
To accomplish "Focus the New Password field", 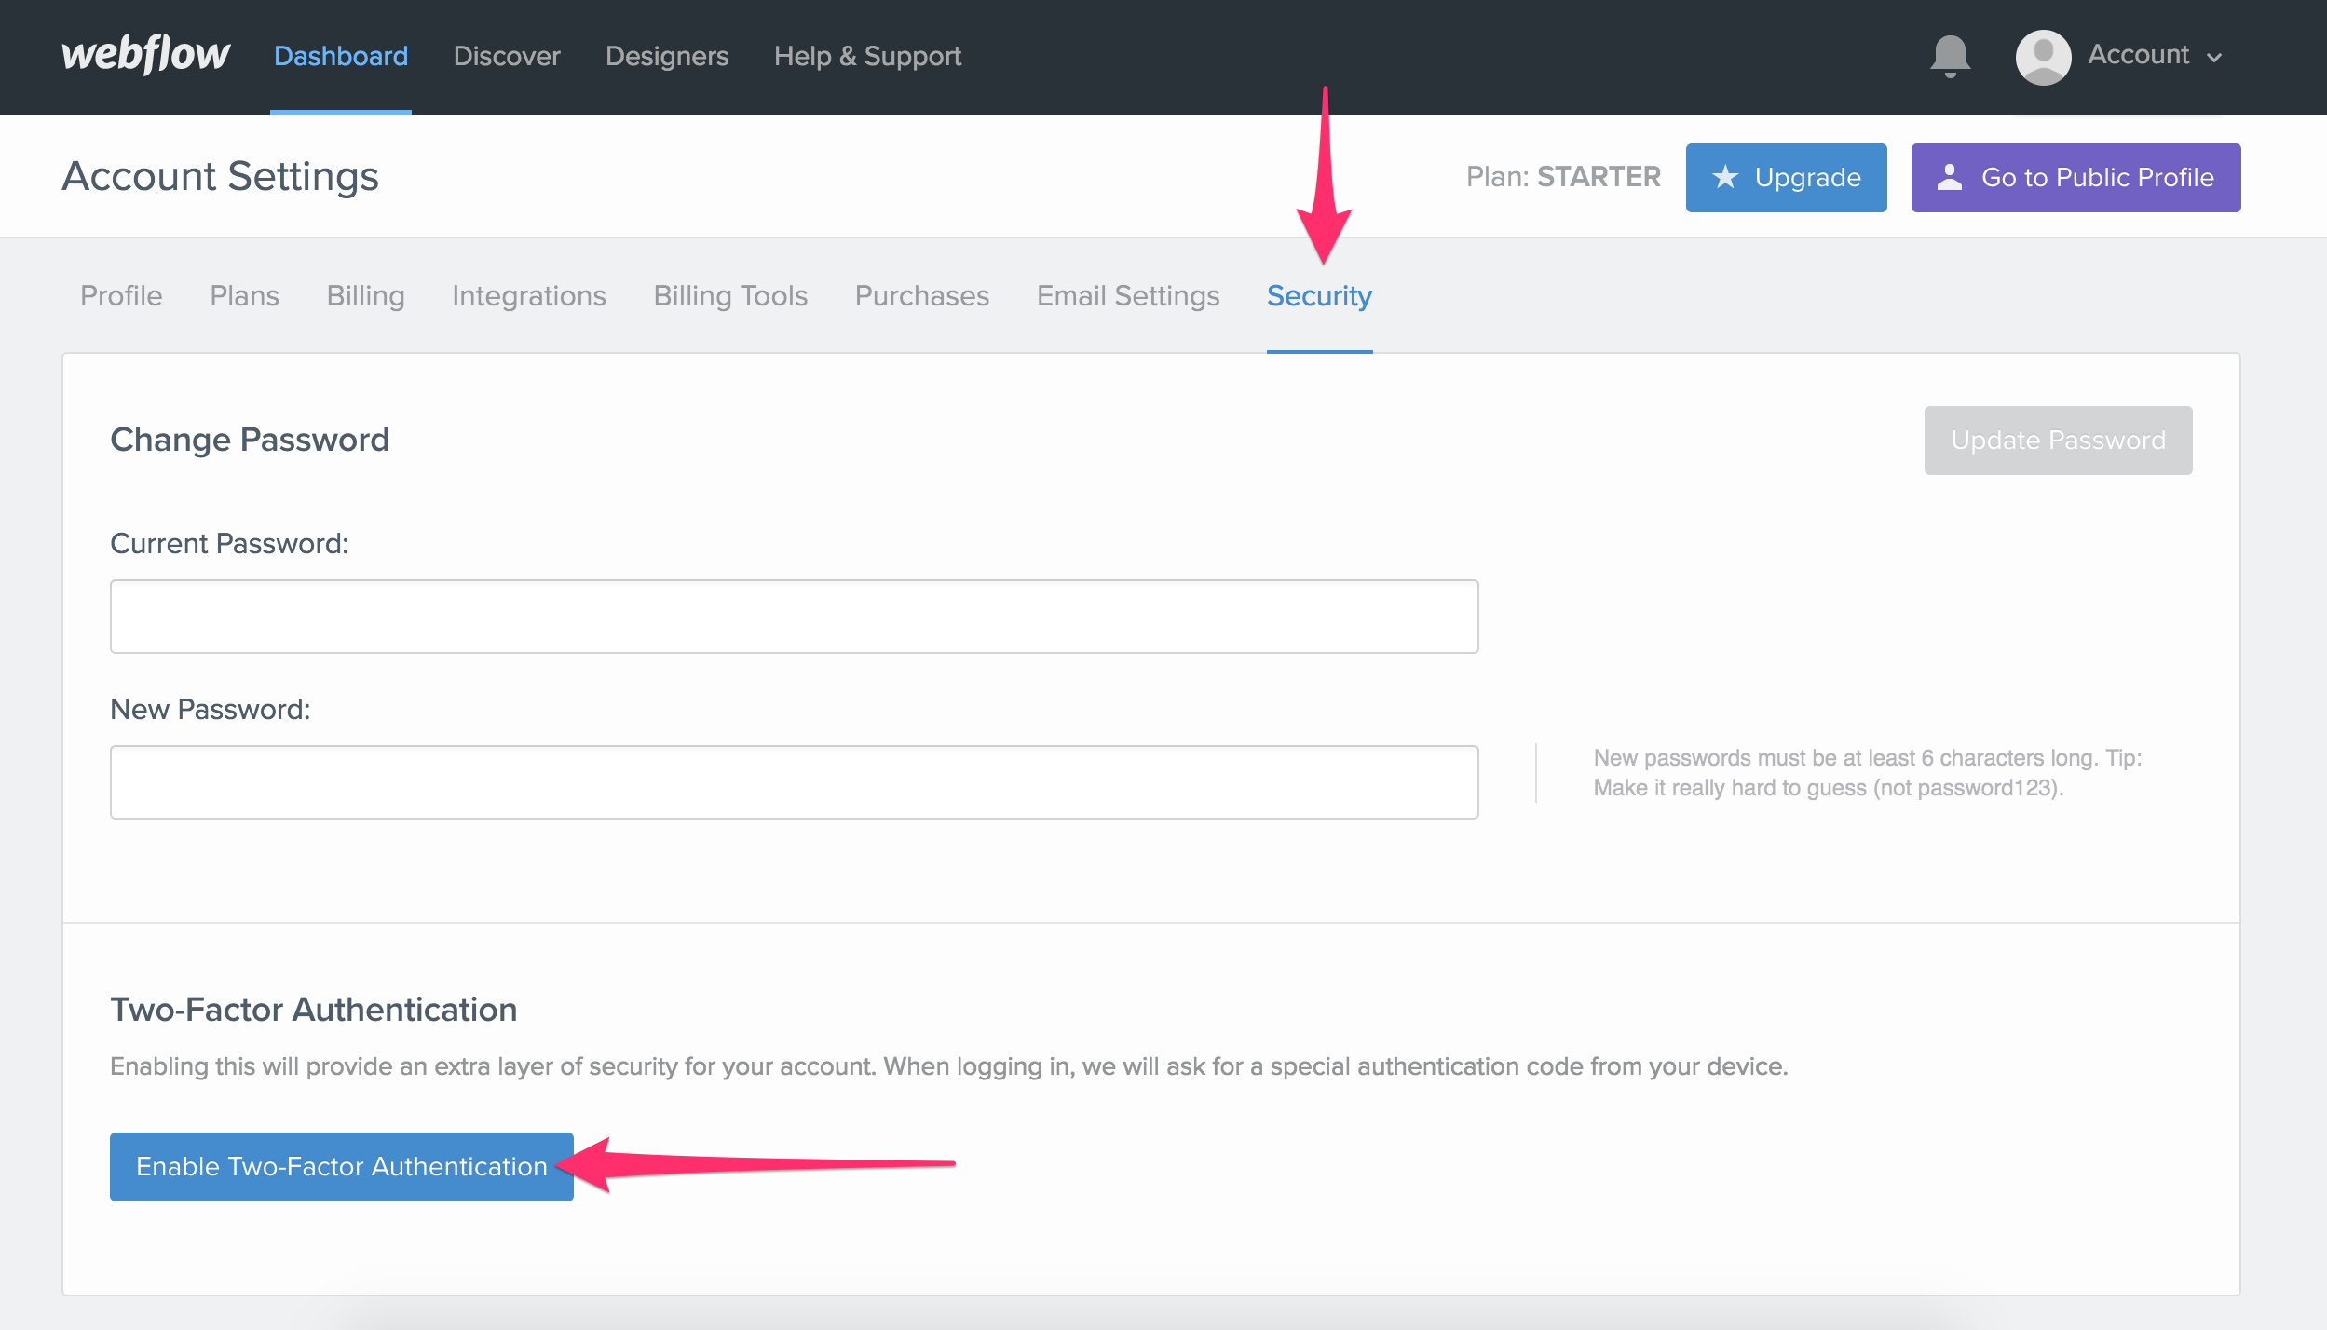I will [x=794, y=782].
